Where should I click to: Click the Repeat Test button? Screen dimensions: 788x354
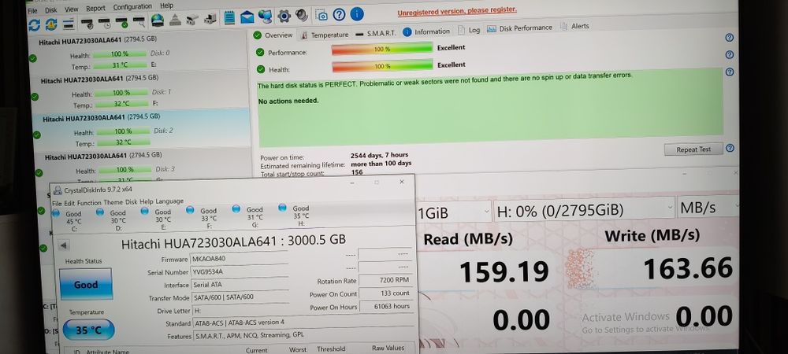point(693,149)
